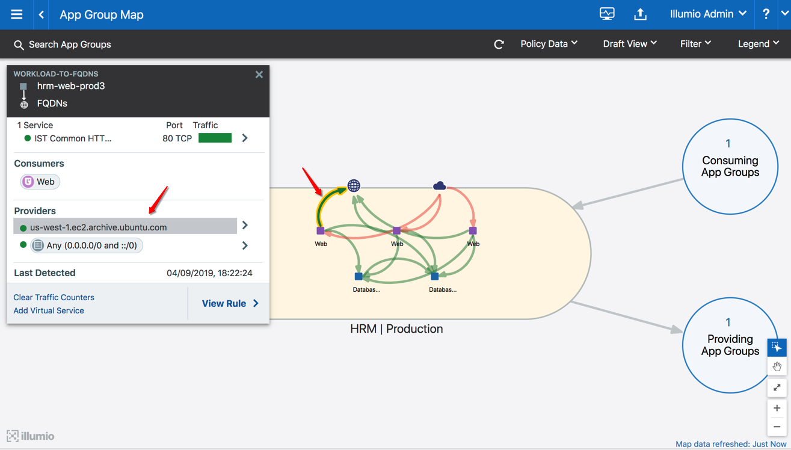Image resolution: width=791 pixels, height=450 pixels.
Task: Open the help question mark menu
Action: click(x=766, y=14)
